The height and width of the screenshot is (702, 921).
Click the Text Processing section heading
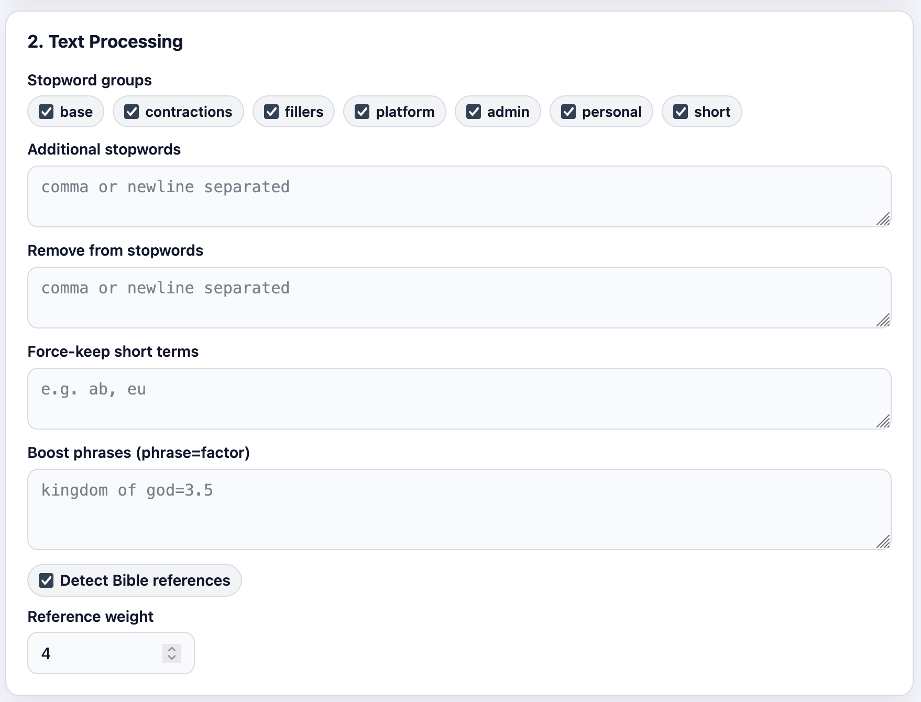click(x=105, y=41)
